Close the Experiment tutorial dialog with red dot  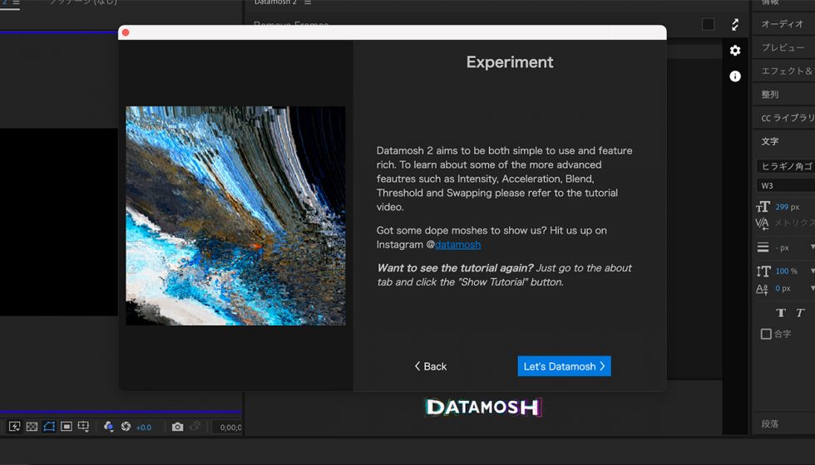coord(126,32)
